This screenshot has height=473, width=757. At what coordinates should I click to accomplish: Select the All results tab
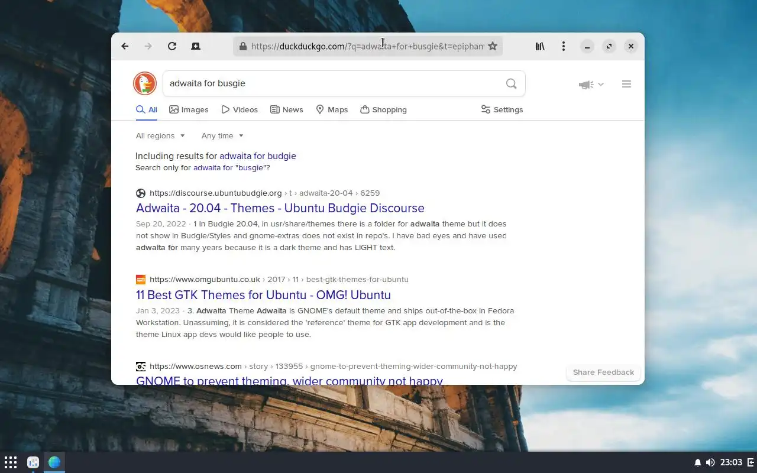tap(147, 109)
